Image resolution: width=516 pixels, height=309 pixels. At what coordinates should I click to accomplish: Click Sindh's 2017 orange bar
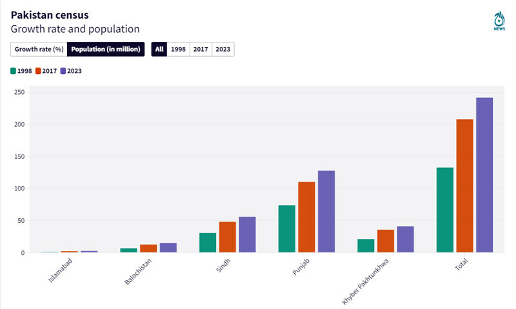click(x=227, y=237)
